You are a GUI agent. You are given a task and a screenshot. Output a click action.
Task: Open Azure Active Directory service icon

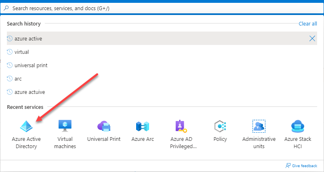point(26,126)
